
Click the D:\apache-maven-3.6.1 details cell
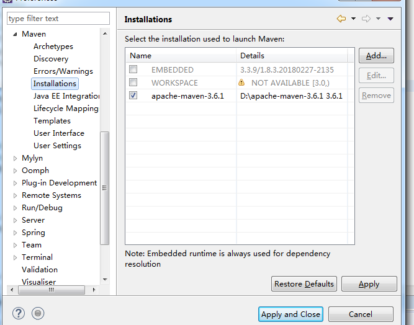pyautogui.click(x=291, y=96)
